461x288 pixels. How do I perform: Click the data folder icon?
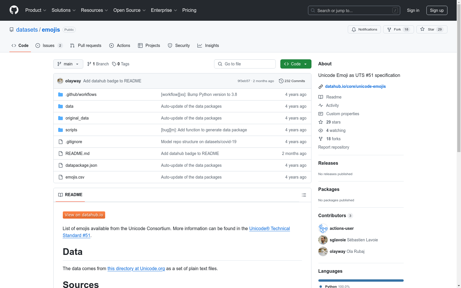pos(61,106)
